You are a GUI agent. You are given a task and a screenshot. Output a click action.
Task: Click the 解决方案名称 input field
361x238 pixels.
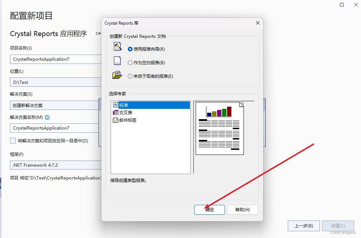[x=54, y=128]
